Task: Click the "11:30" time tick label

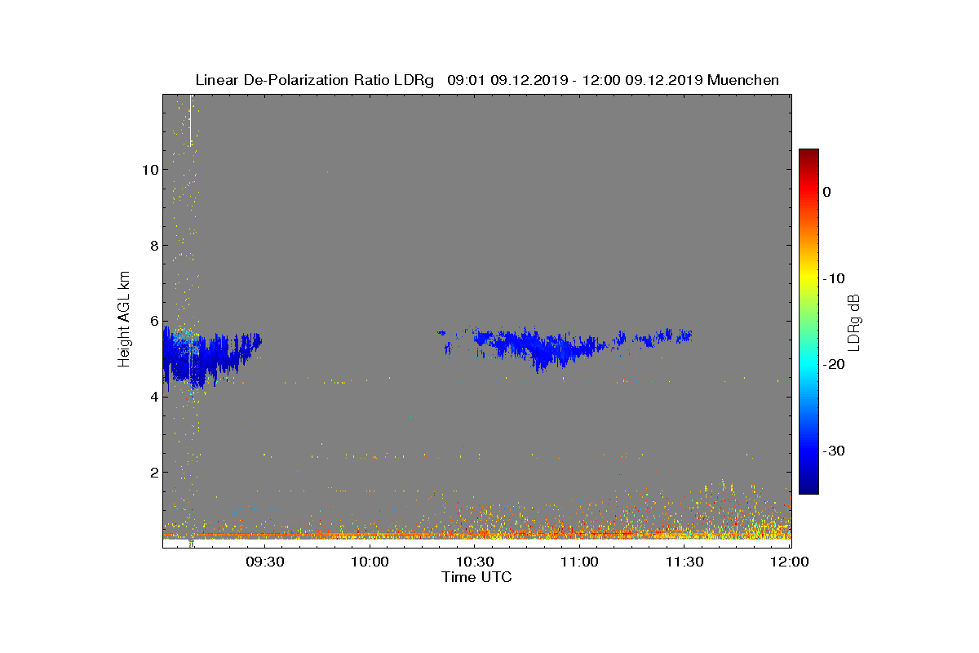Action: [x=684, y=562]
